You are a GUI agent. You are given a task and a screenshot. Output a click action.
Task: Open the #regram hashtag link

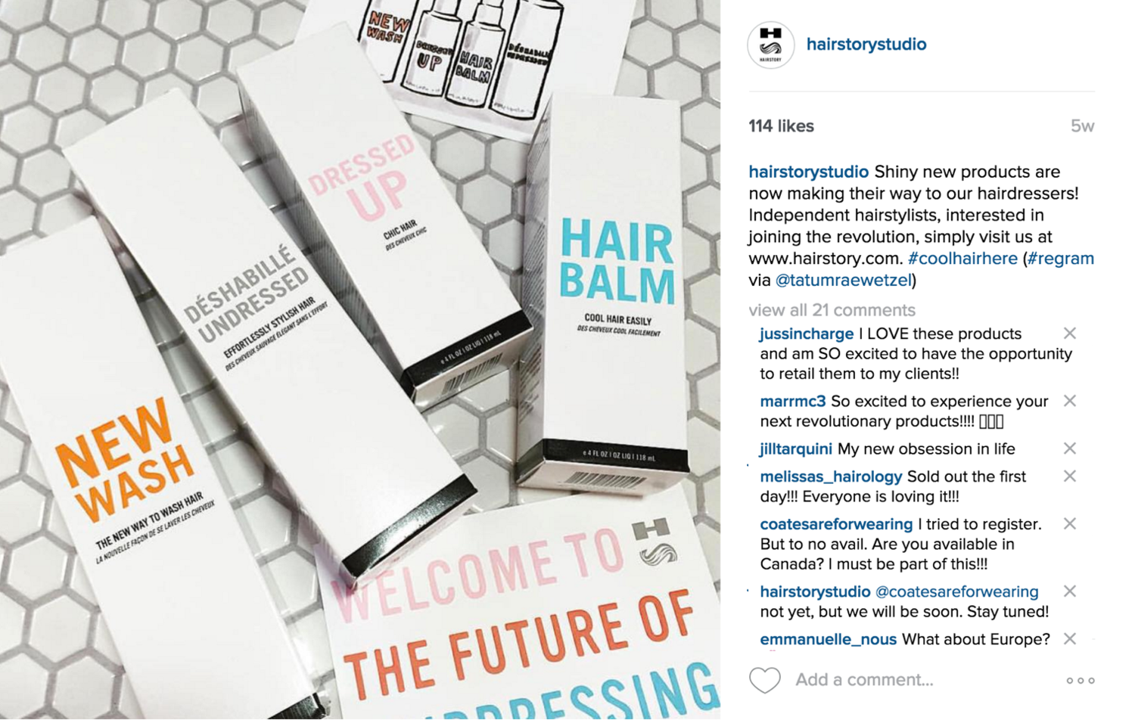(x=1061, y=259)
